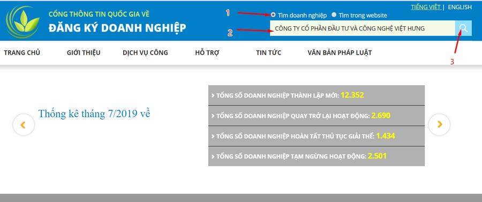Click the value 2.690
The image size is (482, 202).
[x=381, y=116]
